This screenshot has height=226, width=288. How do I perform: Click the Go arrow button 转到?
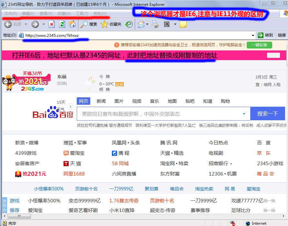[265, 35]
